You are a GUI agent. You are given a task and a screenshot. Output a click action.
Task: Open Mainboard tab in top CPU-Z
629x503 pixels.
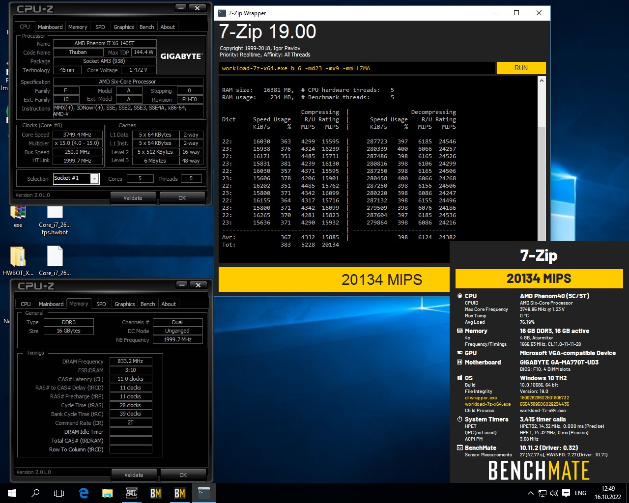(x=50, y=27)
